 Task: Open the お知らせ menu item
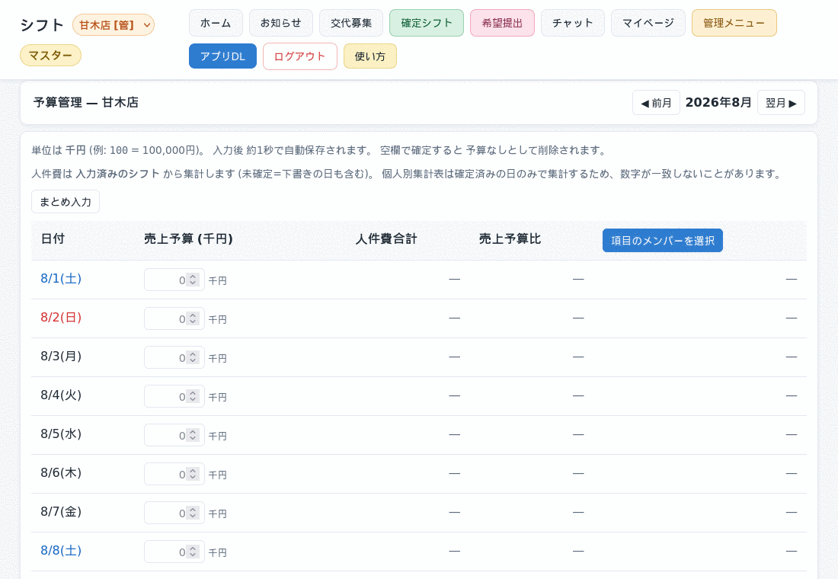[x=280, y=23]
